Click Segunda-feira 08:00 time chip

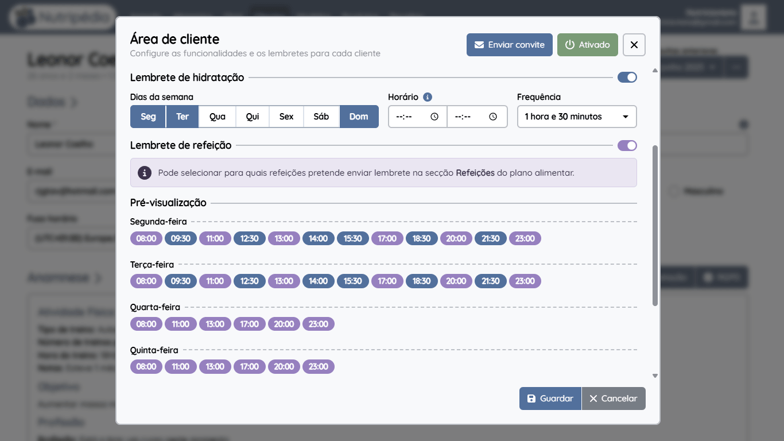point(146,238)
